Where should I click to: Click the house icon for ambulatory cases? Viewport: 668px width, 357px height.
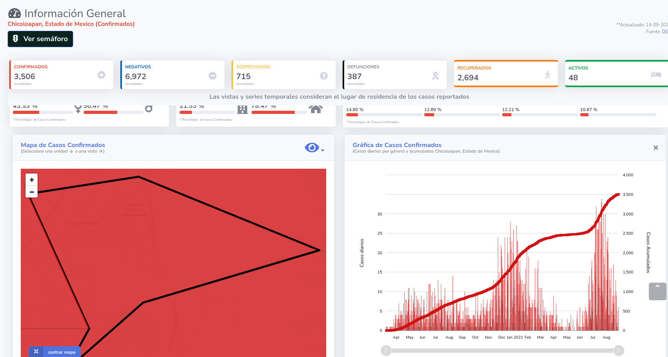316,109
